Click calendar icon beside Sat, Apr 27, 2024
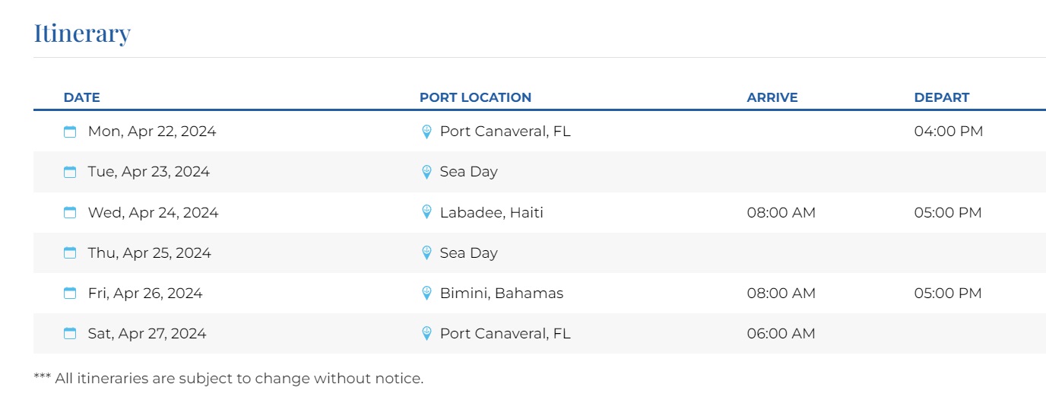 (x=70, y=334)
